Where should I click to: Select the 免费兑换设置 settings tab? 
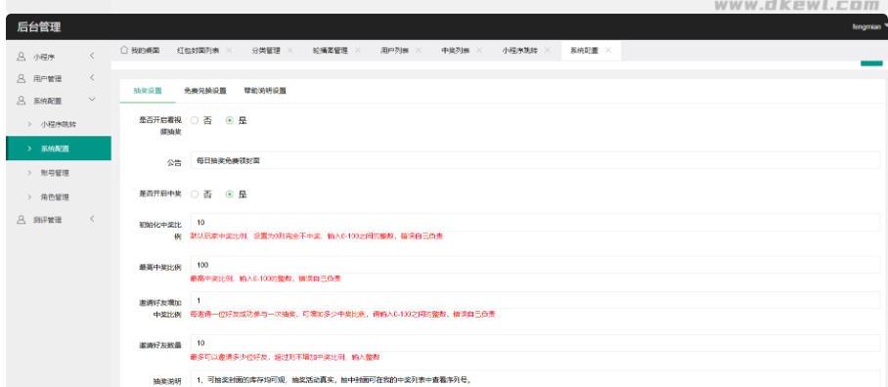coord(205,91)
